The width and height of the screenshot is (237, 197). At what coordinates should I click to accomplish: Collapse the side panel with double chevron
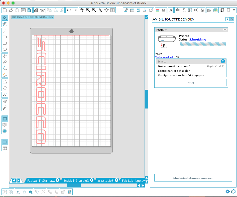[x=146, y=17]
